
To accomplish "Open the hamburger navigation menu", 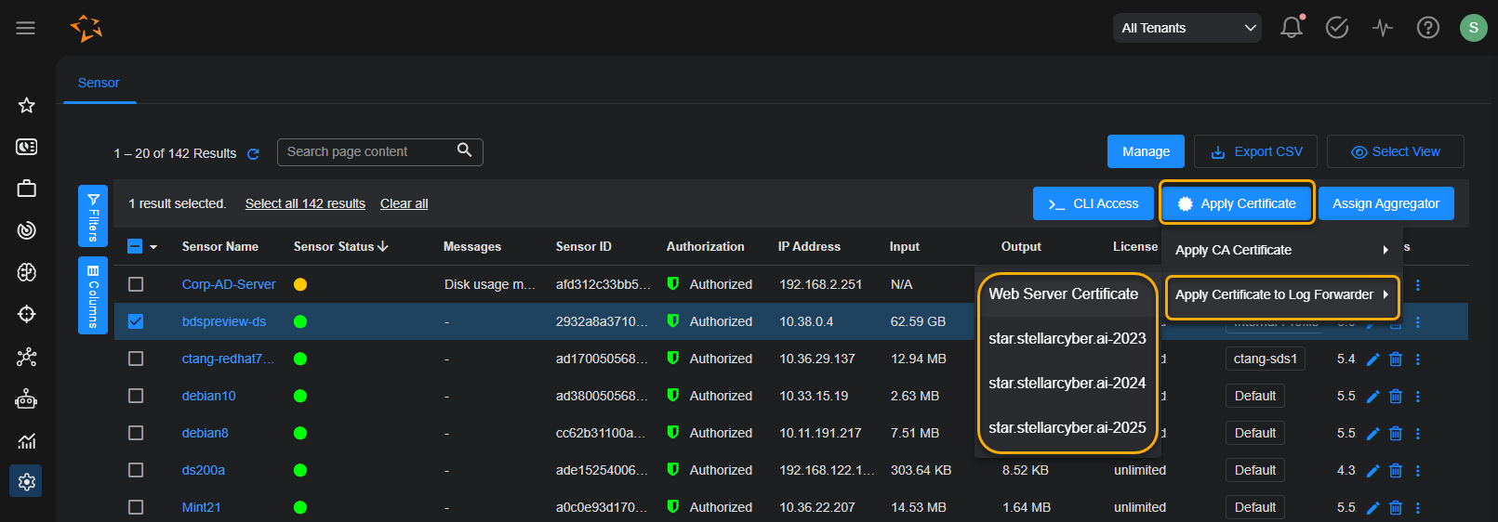I will 26,28.
